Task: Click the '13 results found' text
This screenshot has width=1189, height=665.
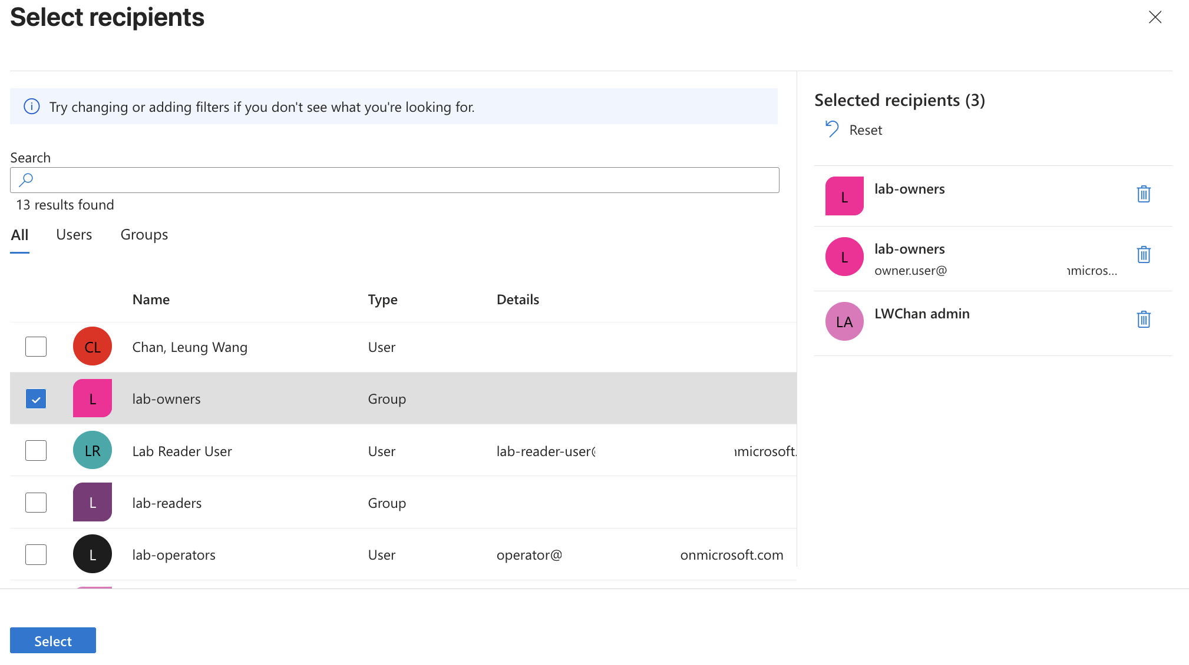Action: pos(65,205)
